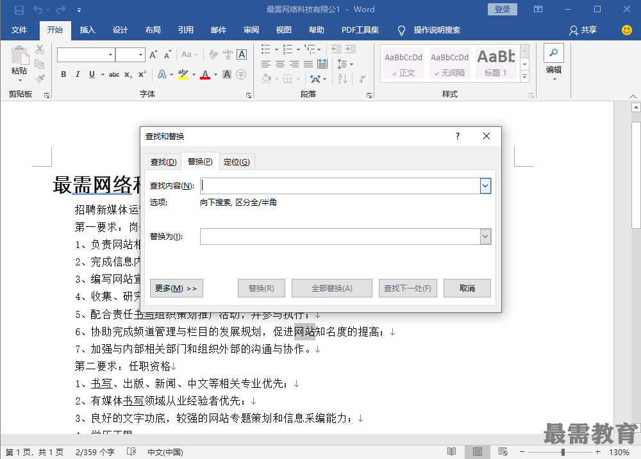641x459 pixels.
Task: Click the Format Painter brush icon
Action: 40,78
